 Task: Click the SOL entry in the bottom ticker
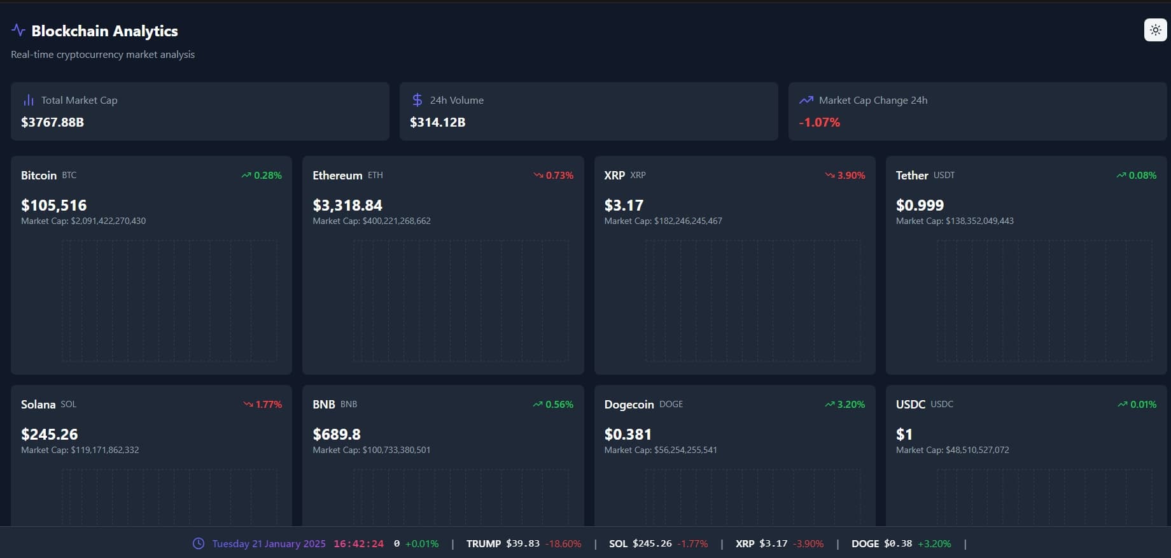(658, 543)
